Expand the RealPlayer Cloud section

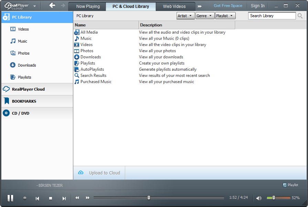(x=37, y=89)
